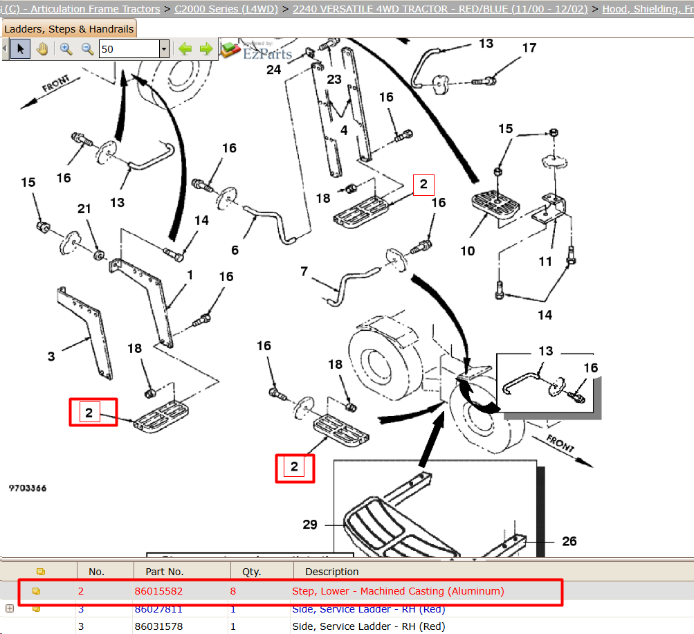The width and height of the screenshot is (694, 634).
Task: Click callout 10 near the step
Action: click(x=467, y=251)
